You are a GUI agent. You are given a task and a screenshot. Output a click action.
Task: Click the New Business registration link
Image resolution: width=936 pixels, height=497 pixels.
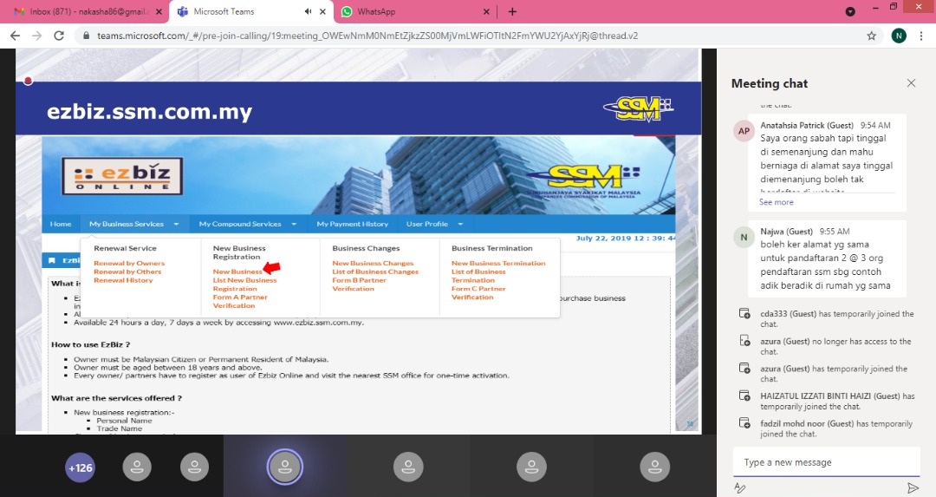click(x=237, y=271)
